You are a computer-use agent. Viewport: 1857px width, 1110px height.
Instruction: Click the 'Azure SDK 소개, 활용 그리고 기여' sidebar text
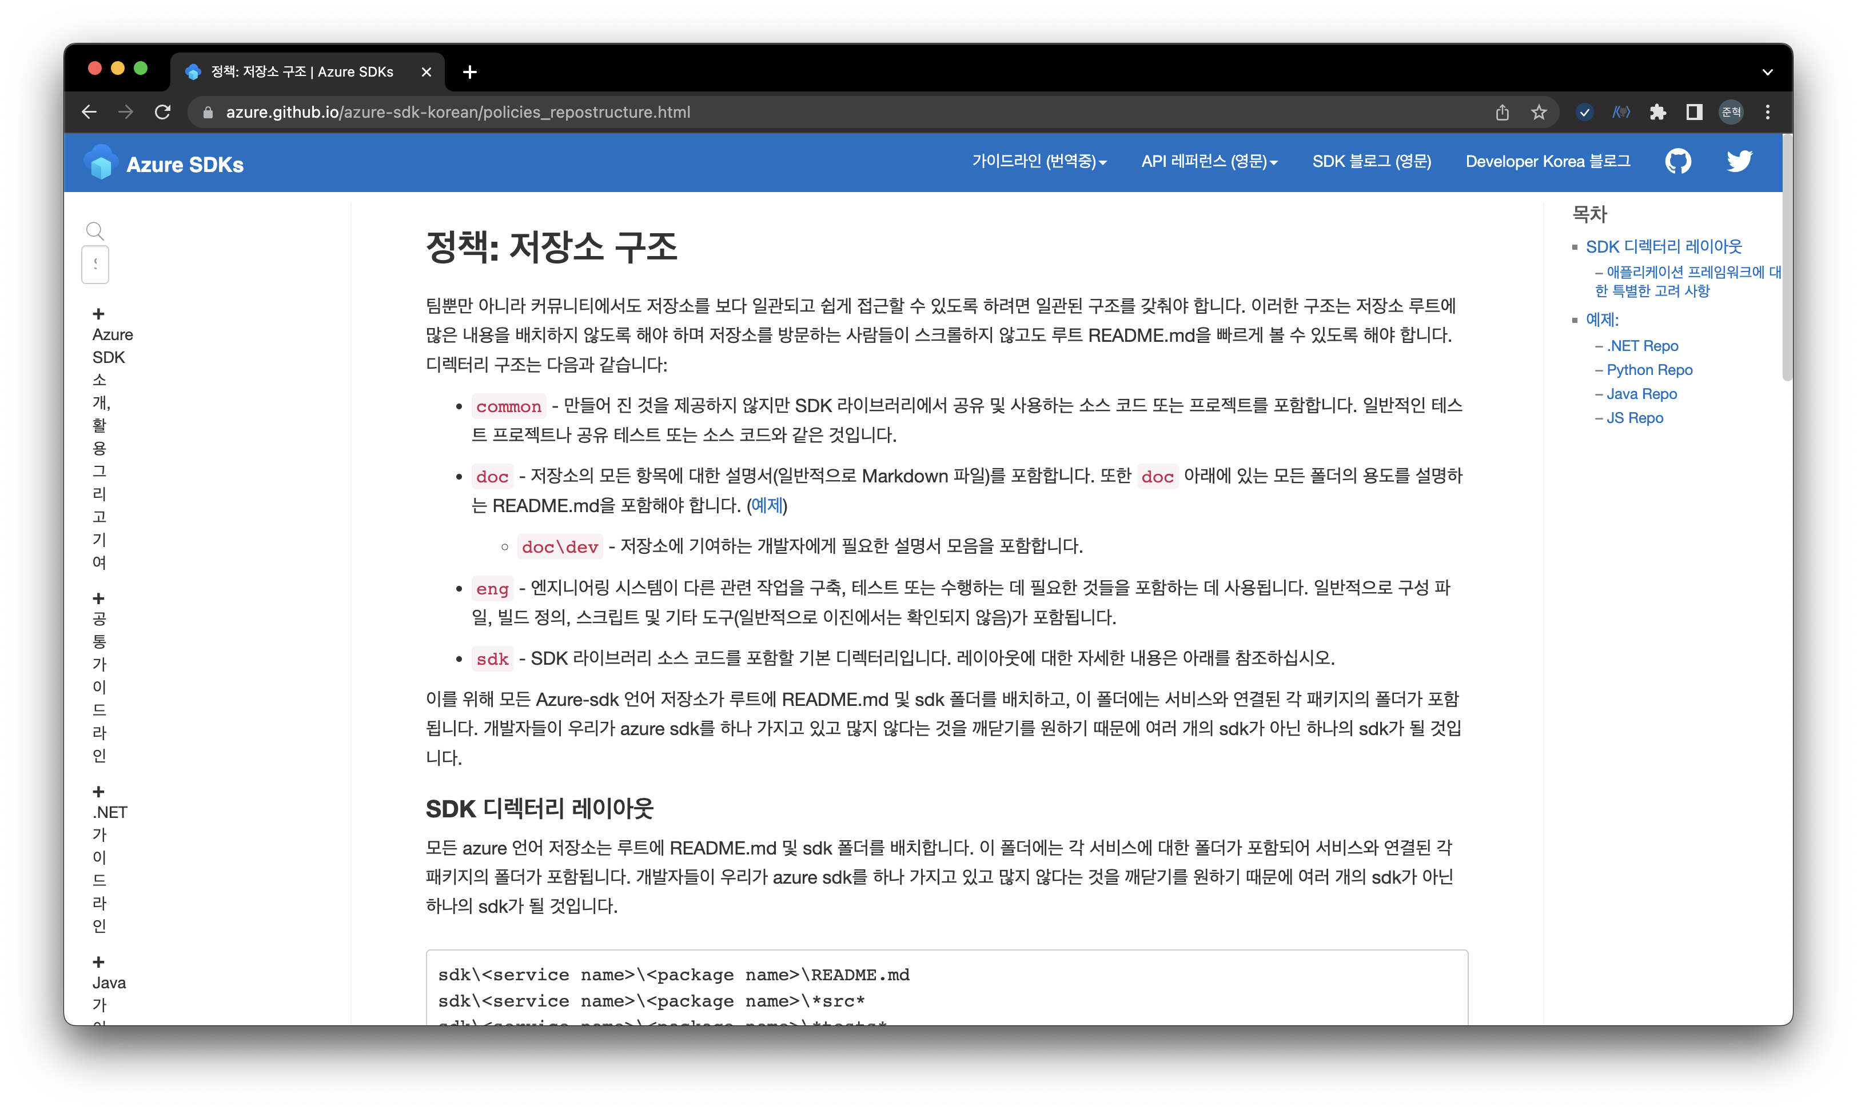click(112, 448)
